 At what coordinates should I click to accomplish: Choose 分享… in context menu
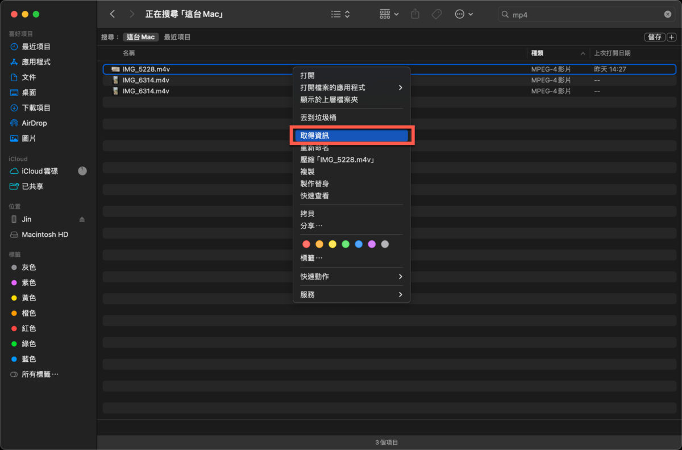pos(351,226)
